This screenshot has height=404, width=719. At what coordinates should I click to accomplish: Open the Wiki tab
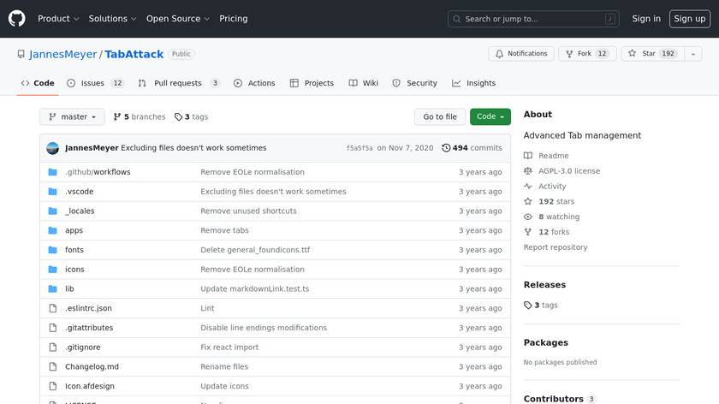(364, 83)
